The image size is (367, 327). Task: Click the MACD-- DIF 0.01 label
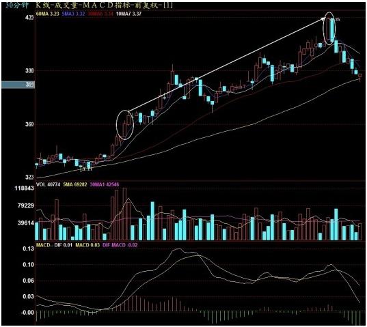coord(54,245)
